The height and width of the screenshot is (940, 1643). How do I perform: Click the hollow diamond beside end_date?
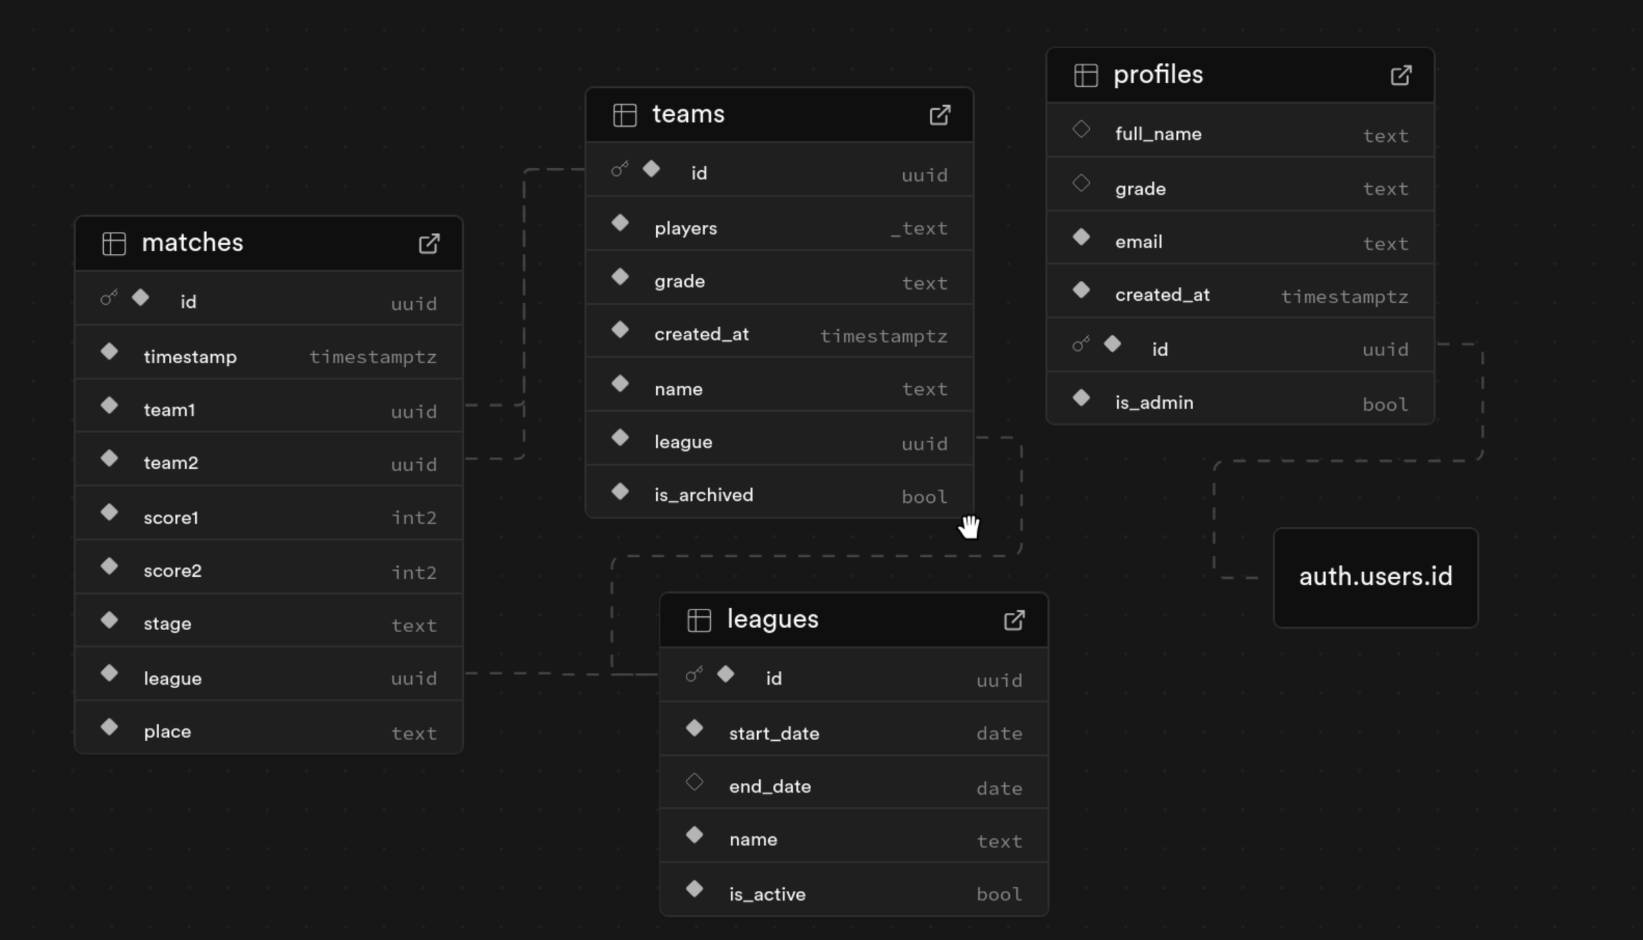[694, 782]
